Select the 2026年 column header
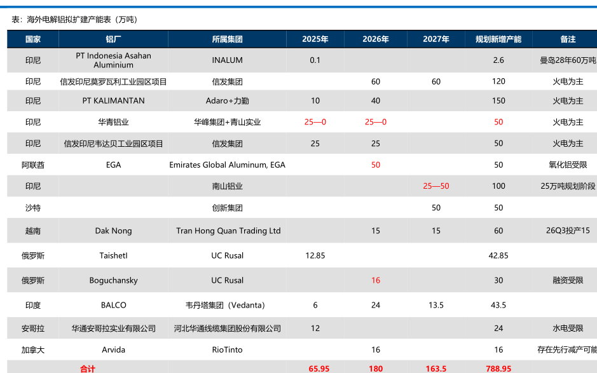This screenshot has height=373, width=597. [x=376, y=39]
